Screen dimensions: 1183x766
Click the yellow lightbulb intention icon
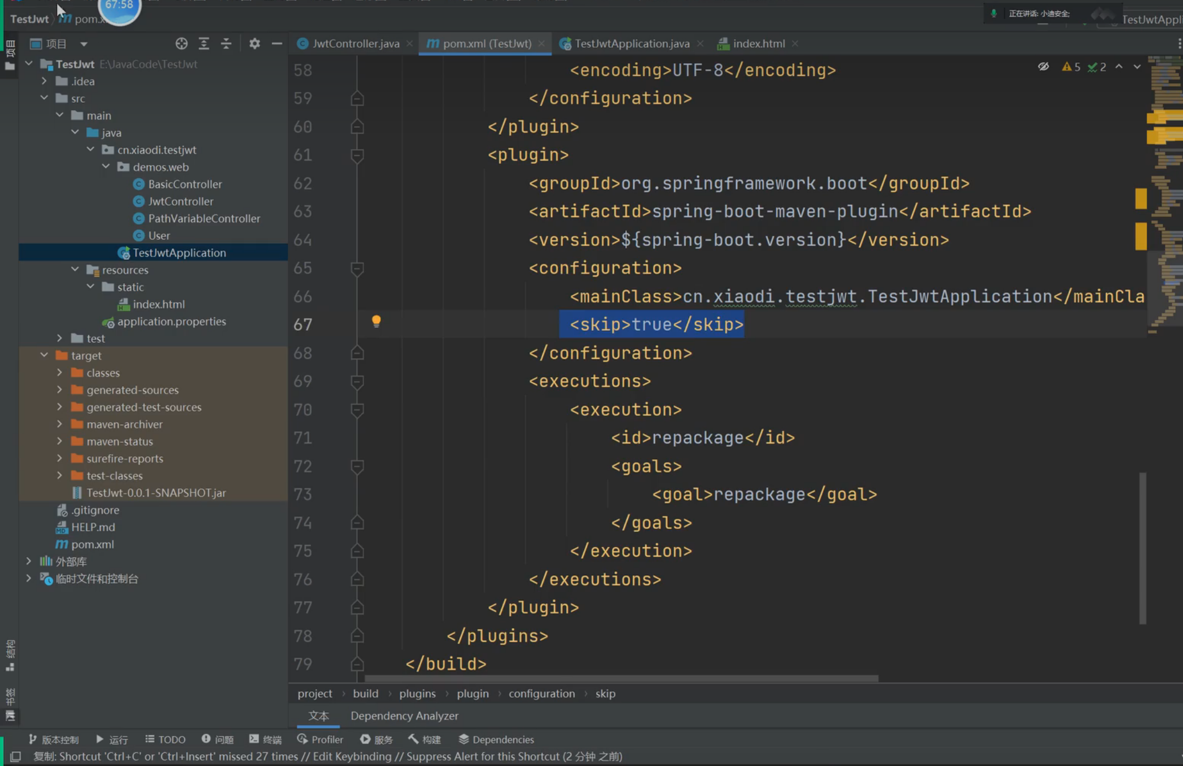[x=376, y=321]
